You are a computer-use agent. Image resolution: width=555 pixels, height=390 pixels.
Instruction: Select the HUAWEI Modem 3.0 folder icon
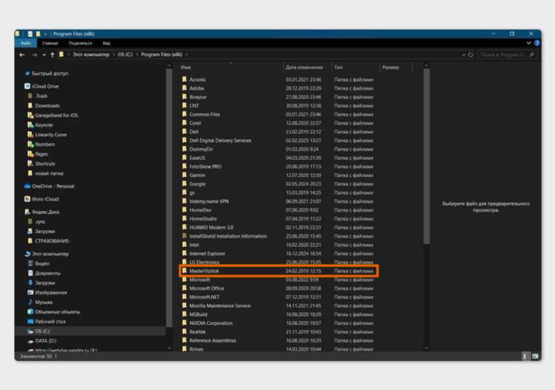184,227
